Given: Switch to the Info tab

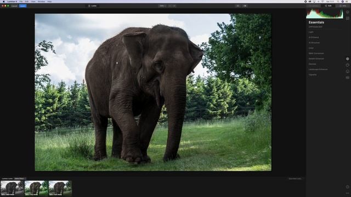Looking at the screenshot, I should click(x=343, y=6).
